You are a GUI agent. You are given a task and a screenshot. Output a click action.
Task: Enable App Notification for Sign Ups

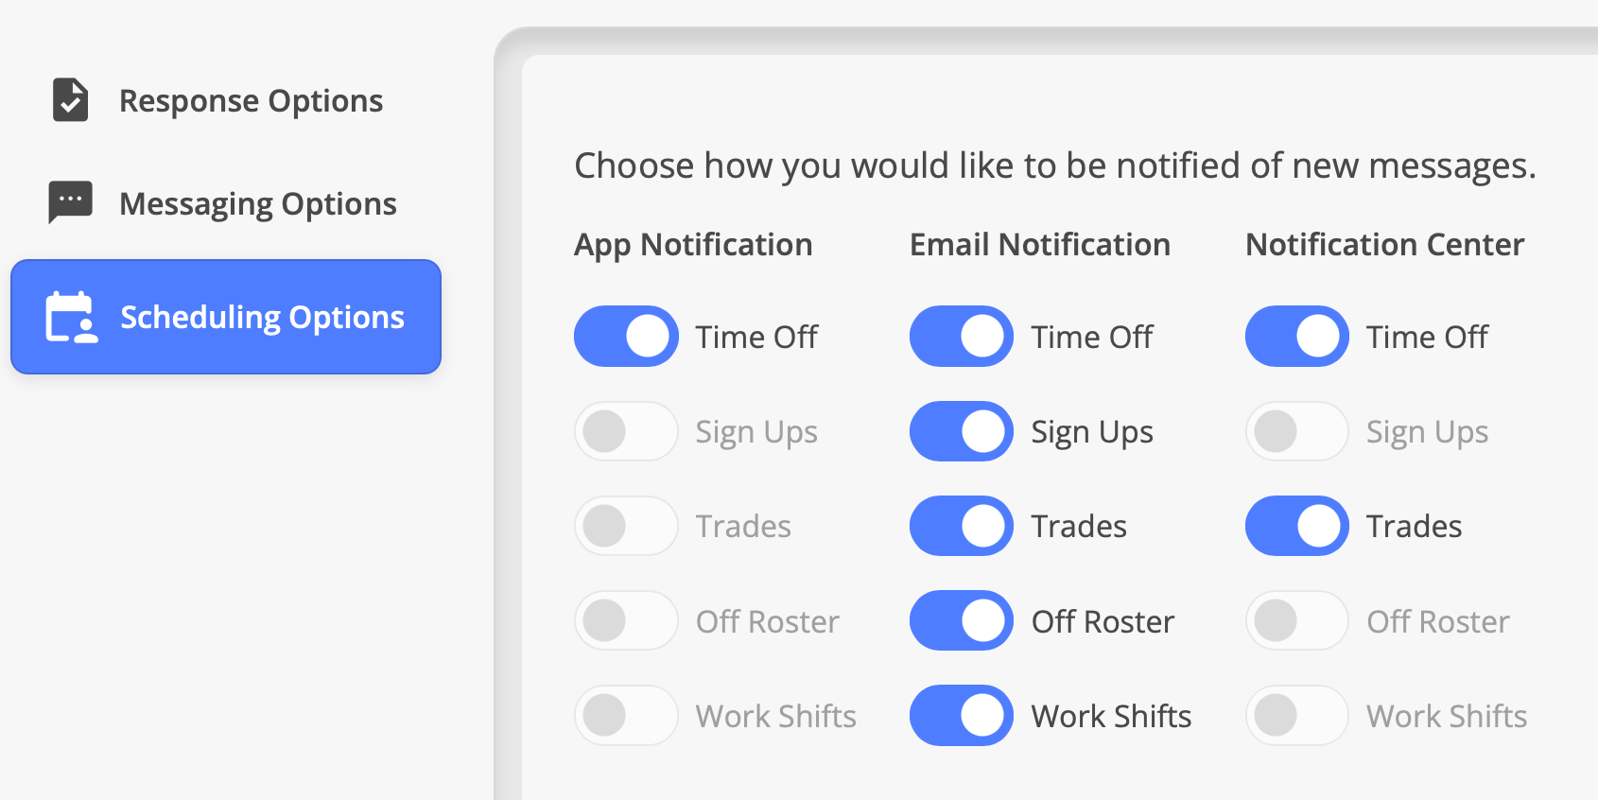click(x=626, y=431)
